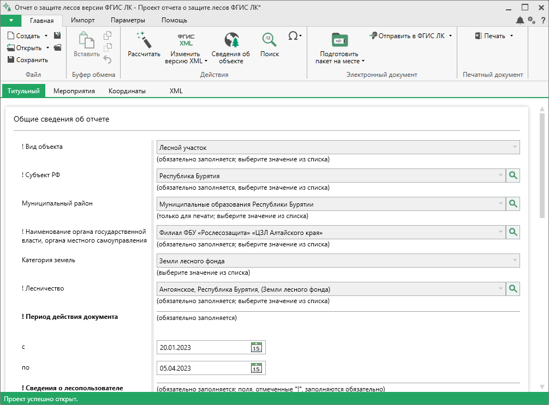Select the Титульный section tab

(x=23, y=91)
